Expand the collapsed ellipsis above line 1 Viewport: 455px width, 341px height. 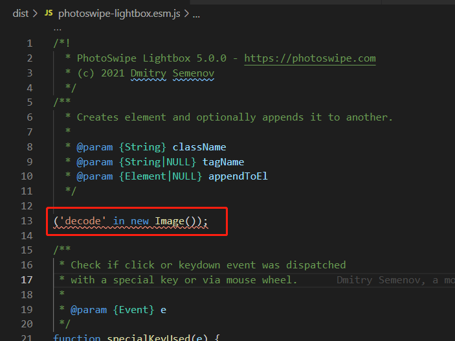(57, 29)
